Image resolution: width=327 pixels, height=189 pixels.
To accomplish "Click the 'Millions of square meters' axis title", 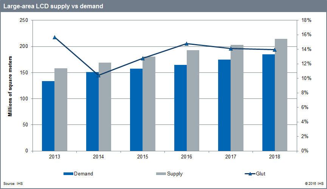I will pyautogui.click(x=10, y=86).
